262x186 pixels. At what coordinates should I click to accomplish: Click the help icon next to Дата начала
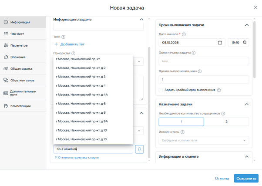(x=184, y=34)
